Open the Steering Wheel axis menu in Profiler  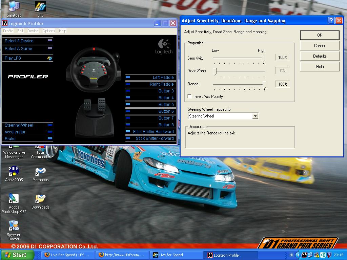28,125
